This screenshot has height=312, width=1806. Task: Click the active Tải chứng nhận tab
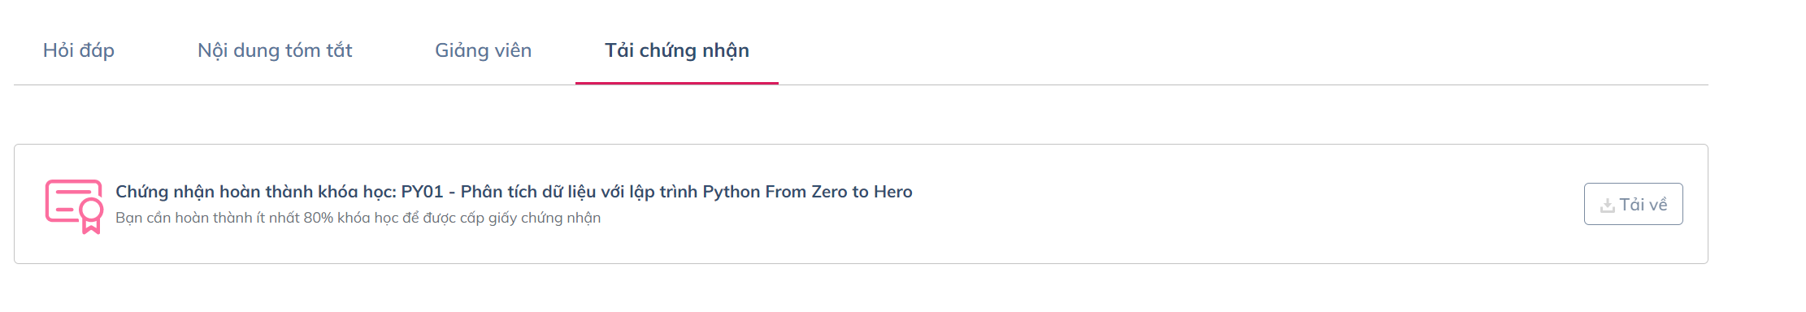(677, 50)
